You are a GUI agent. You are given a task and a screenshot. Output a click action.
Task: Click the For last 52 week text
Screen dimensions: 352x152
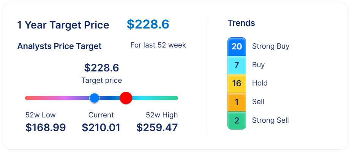(x=158, y=45)
